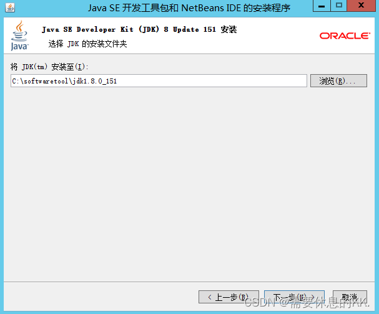Close the installer window
379x314 pixels.
click(361, 6)
